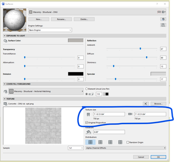Click the texture height icon
The image size is (174, 162).
click(130, 114)
